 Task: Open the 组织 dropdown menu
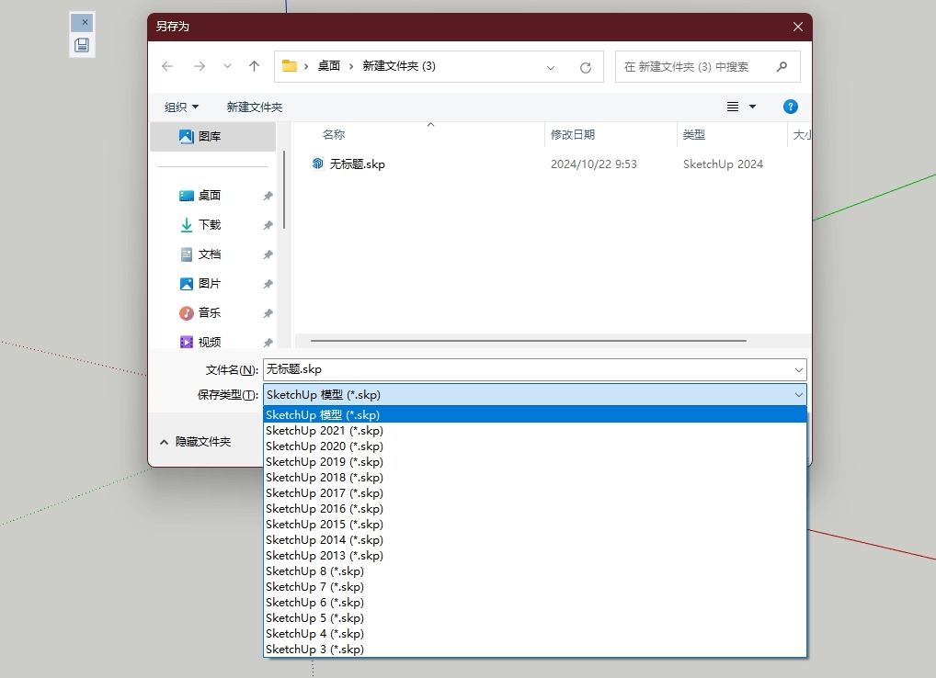(181, 107)
